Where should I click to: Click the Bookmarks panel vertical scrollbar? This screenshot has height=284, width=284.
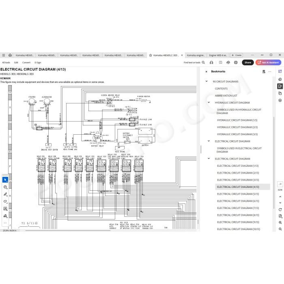[274, 162]
